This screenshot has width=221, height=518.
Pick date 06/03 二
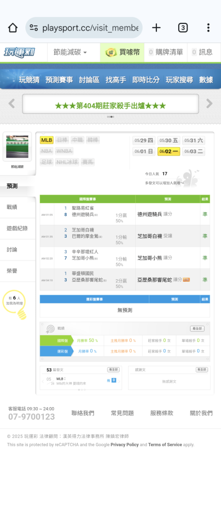pyautogui.click(x=194, y=152)
